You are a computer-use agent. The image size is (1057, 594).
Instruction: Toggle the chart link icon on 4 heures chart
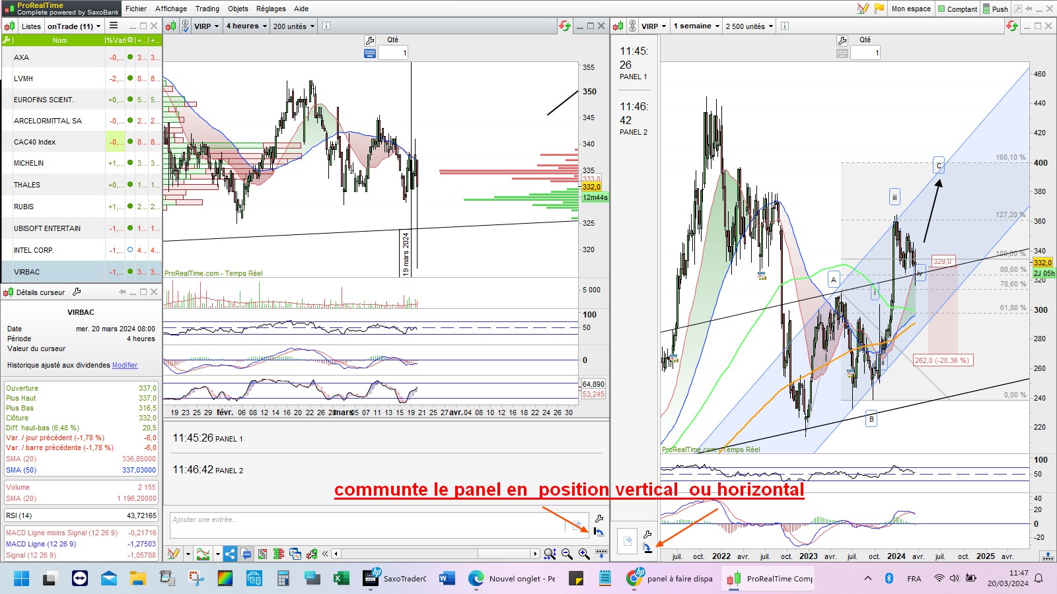point(186,26)
